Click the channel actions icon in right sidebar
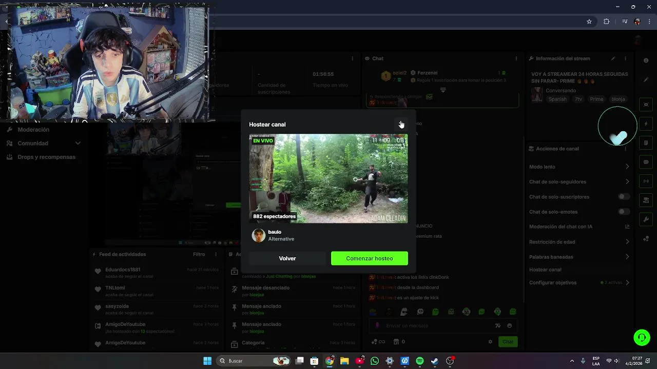Viewport: 657px width, 369px height. click(x=646, y=200)
